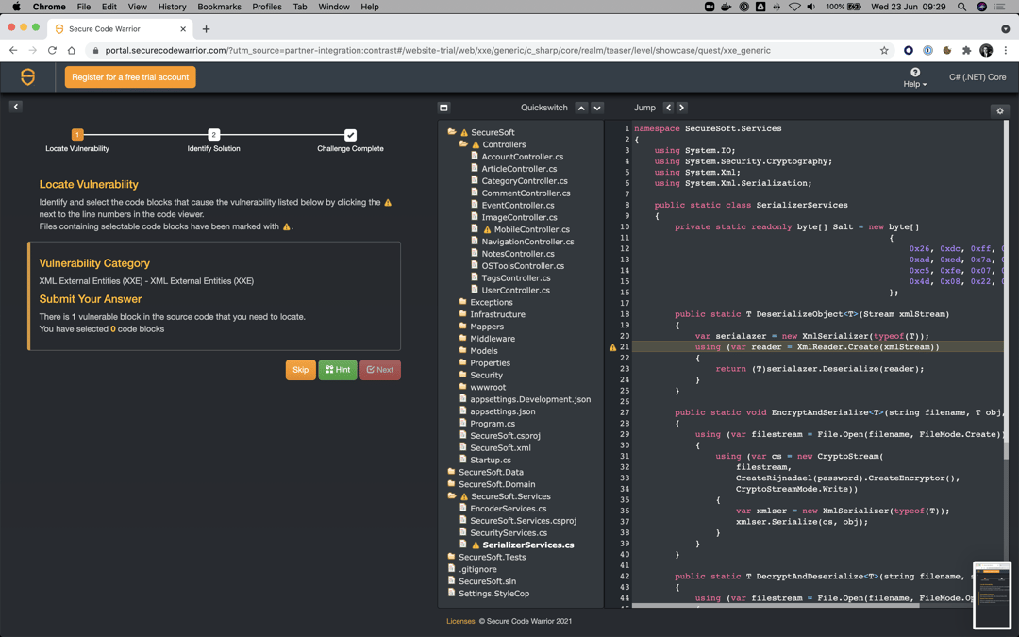This screenshot has height=637, width=1019.
Task: Click the orange Skip button
Action: pos(300,370)
